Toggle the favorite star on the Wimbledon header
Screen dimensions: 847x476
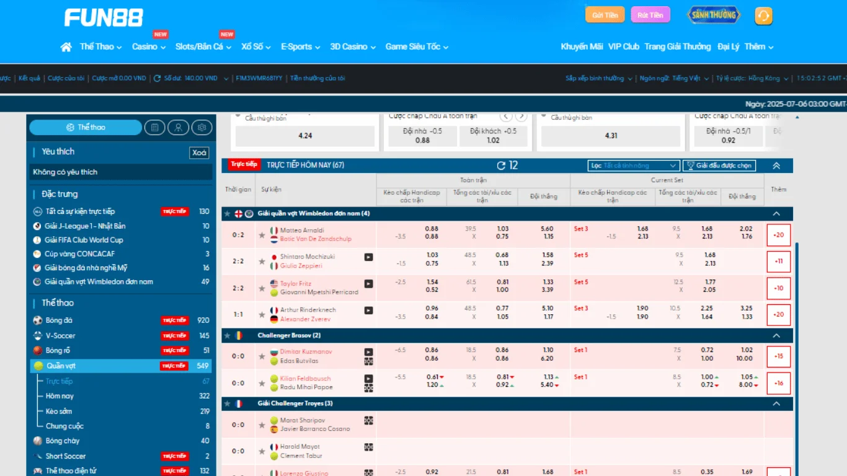point(227,213)
